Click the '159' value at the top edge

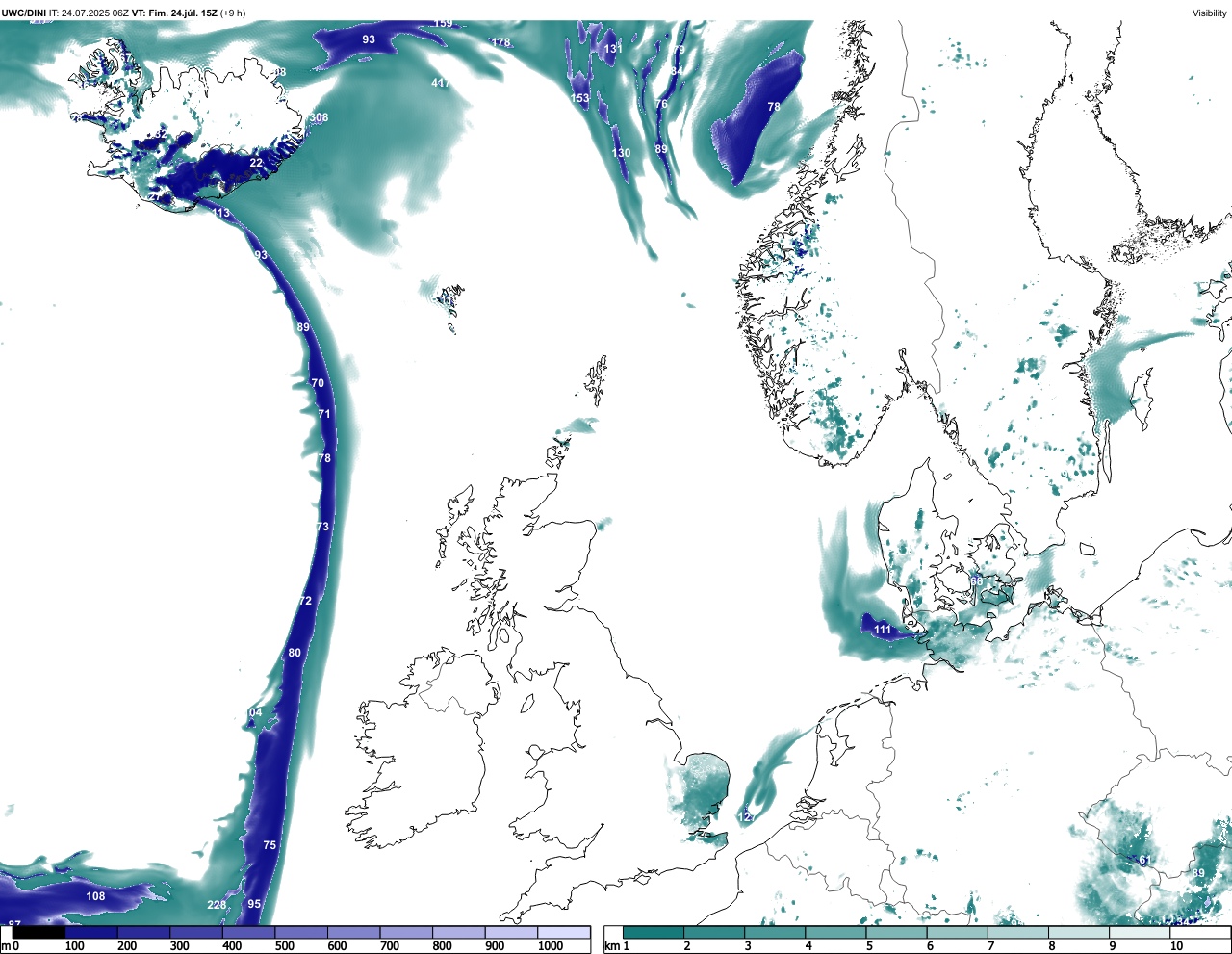443,23
